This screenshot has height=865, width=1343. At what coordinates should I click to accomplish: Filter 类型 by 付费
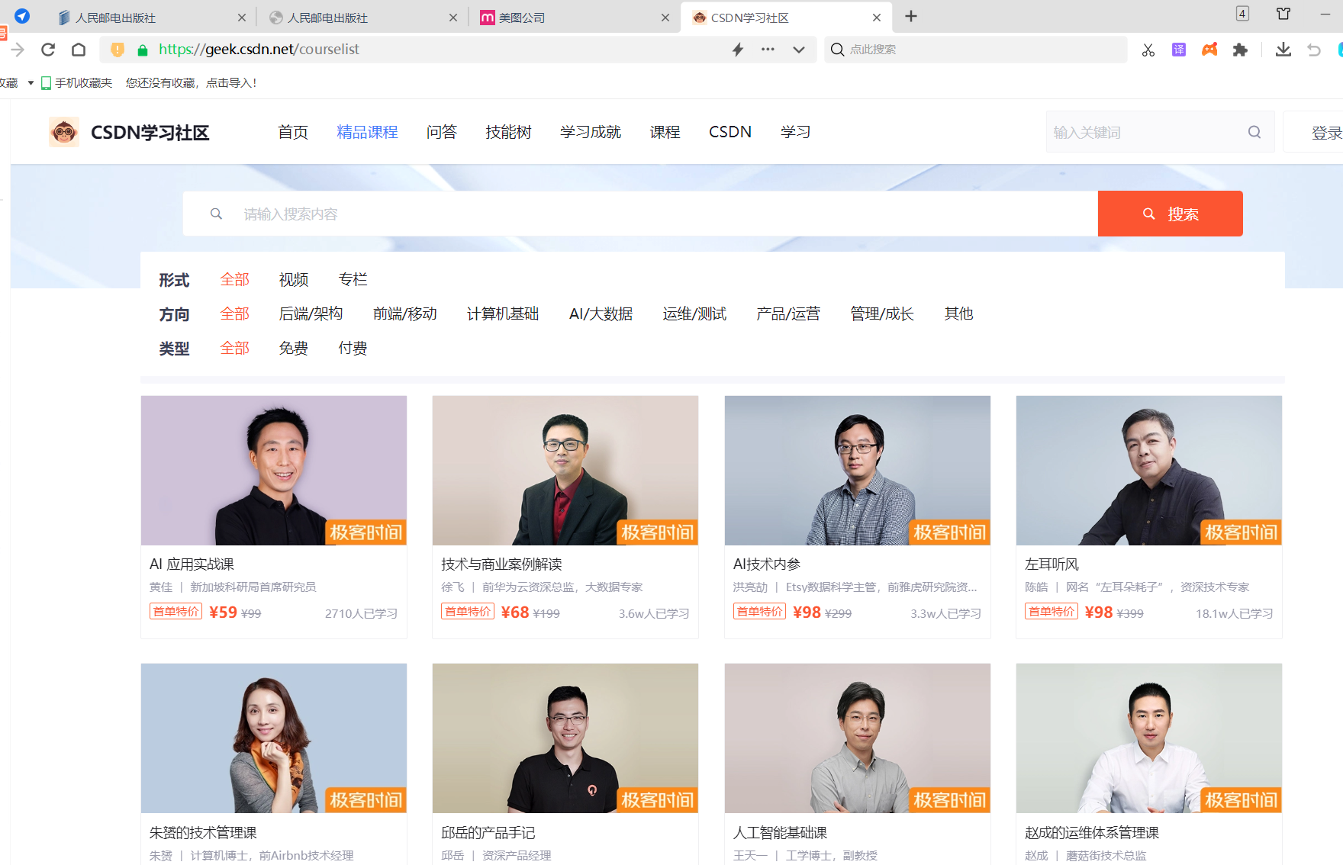click(353, 349)
